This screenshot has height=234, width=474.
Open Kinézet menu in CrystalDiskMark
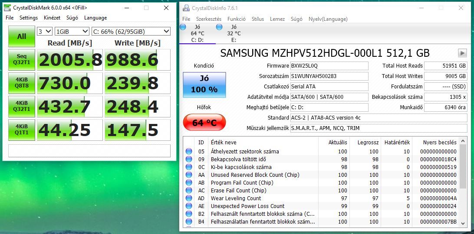click(x=52, y=18)
